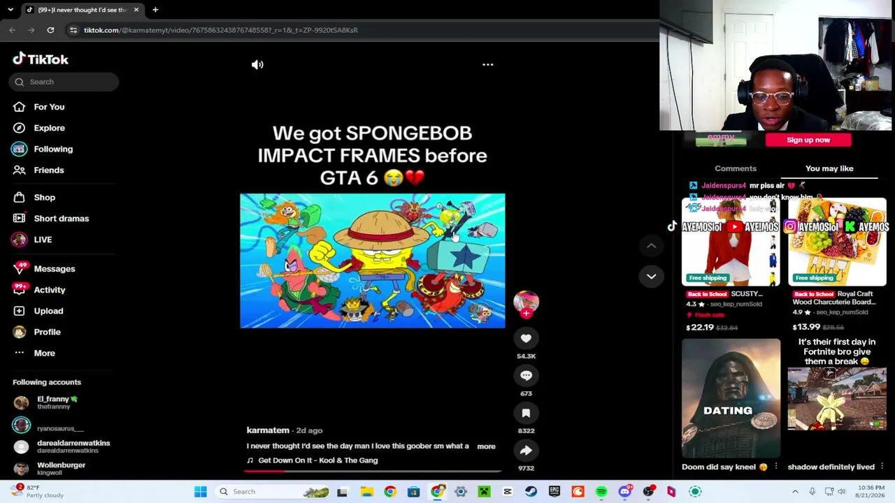895x503 pixels.
Task: Mute the video with the speaker icon
Action: point(257,64)
